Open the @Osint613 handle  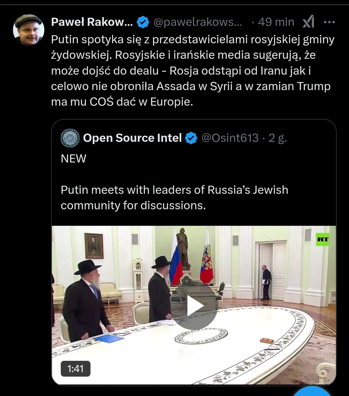[230, 138]
